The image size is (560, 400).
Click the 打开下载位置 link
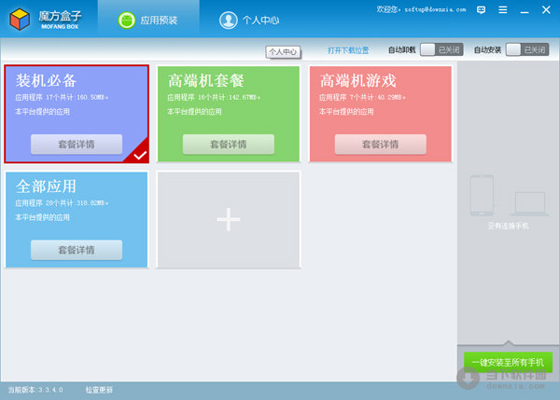pos(347,49)
